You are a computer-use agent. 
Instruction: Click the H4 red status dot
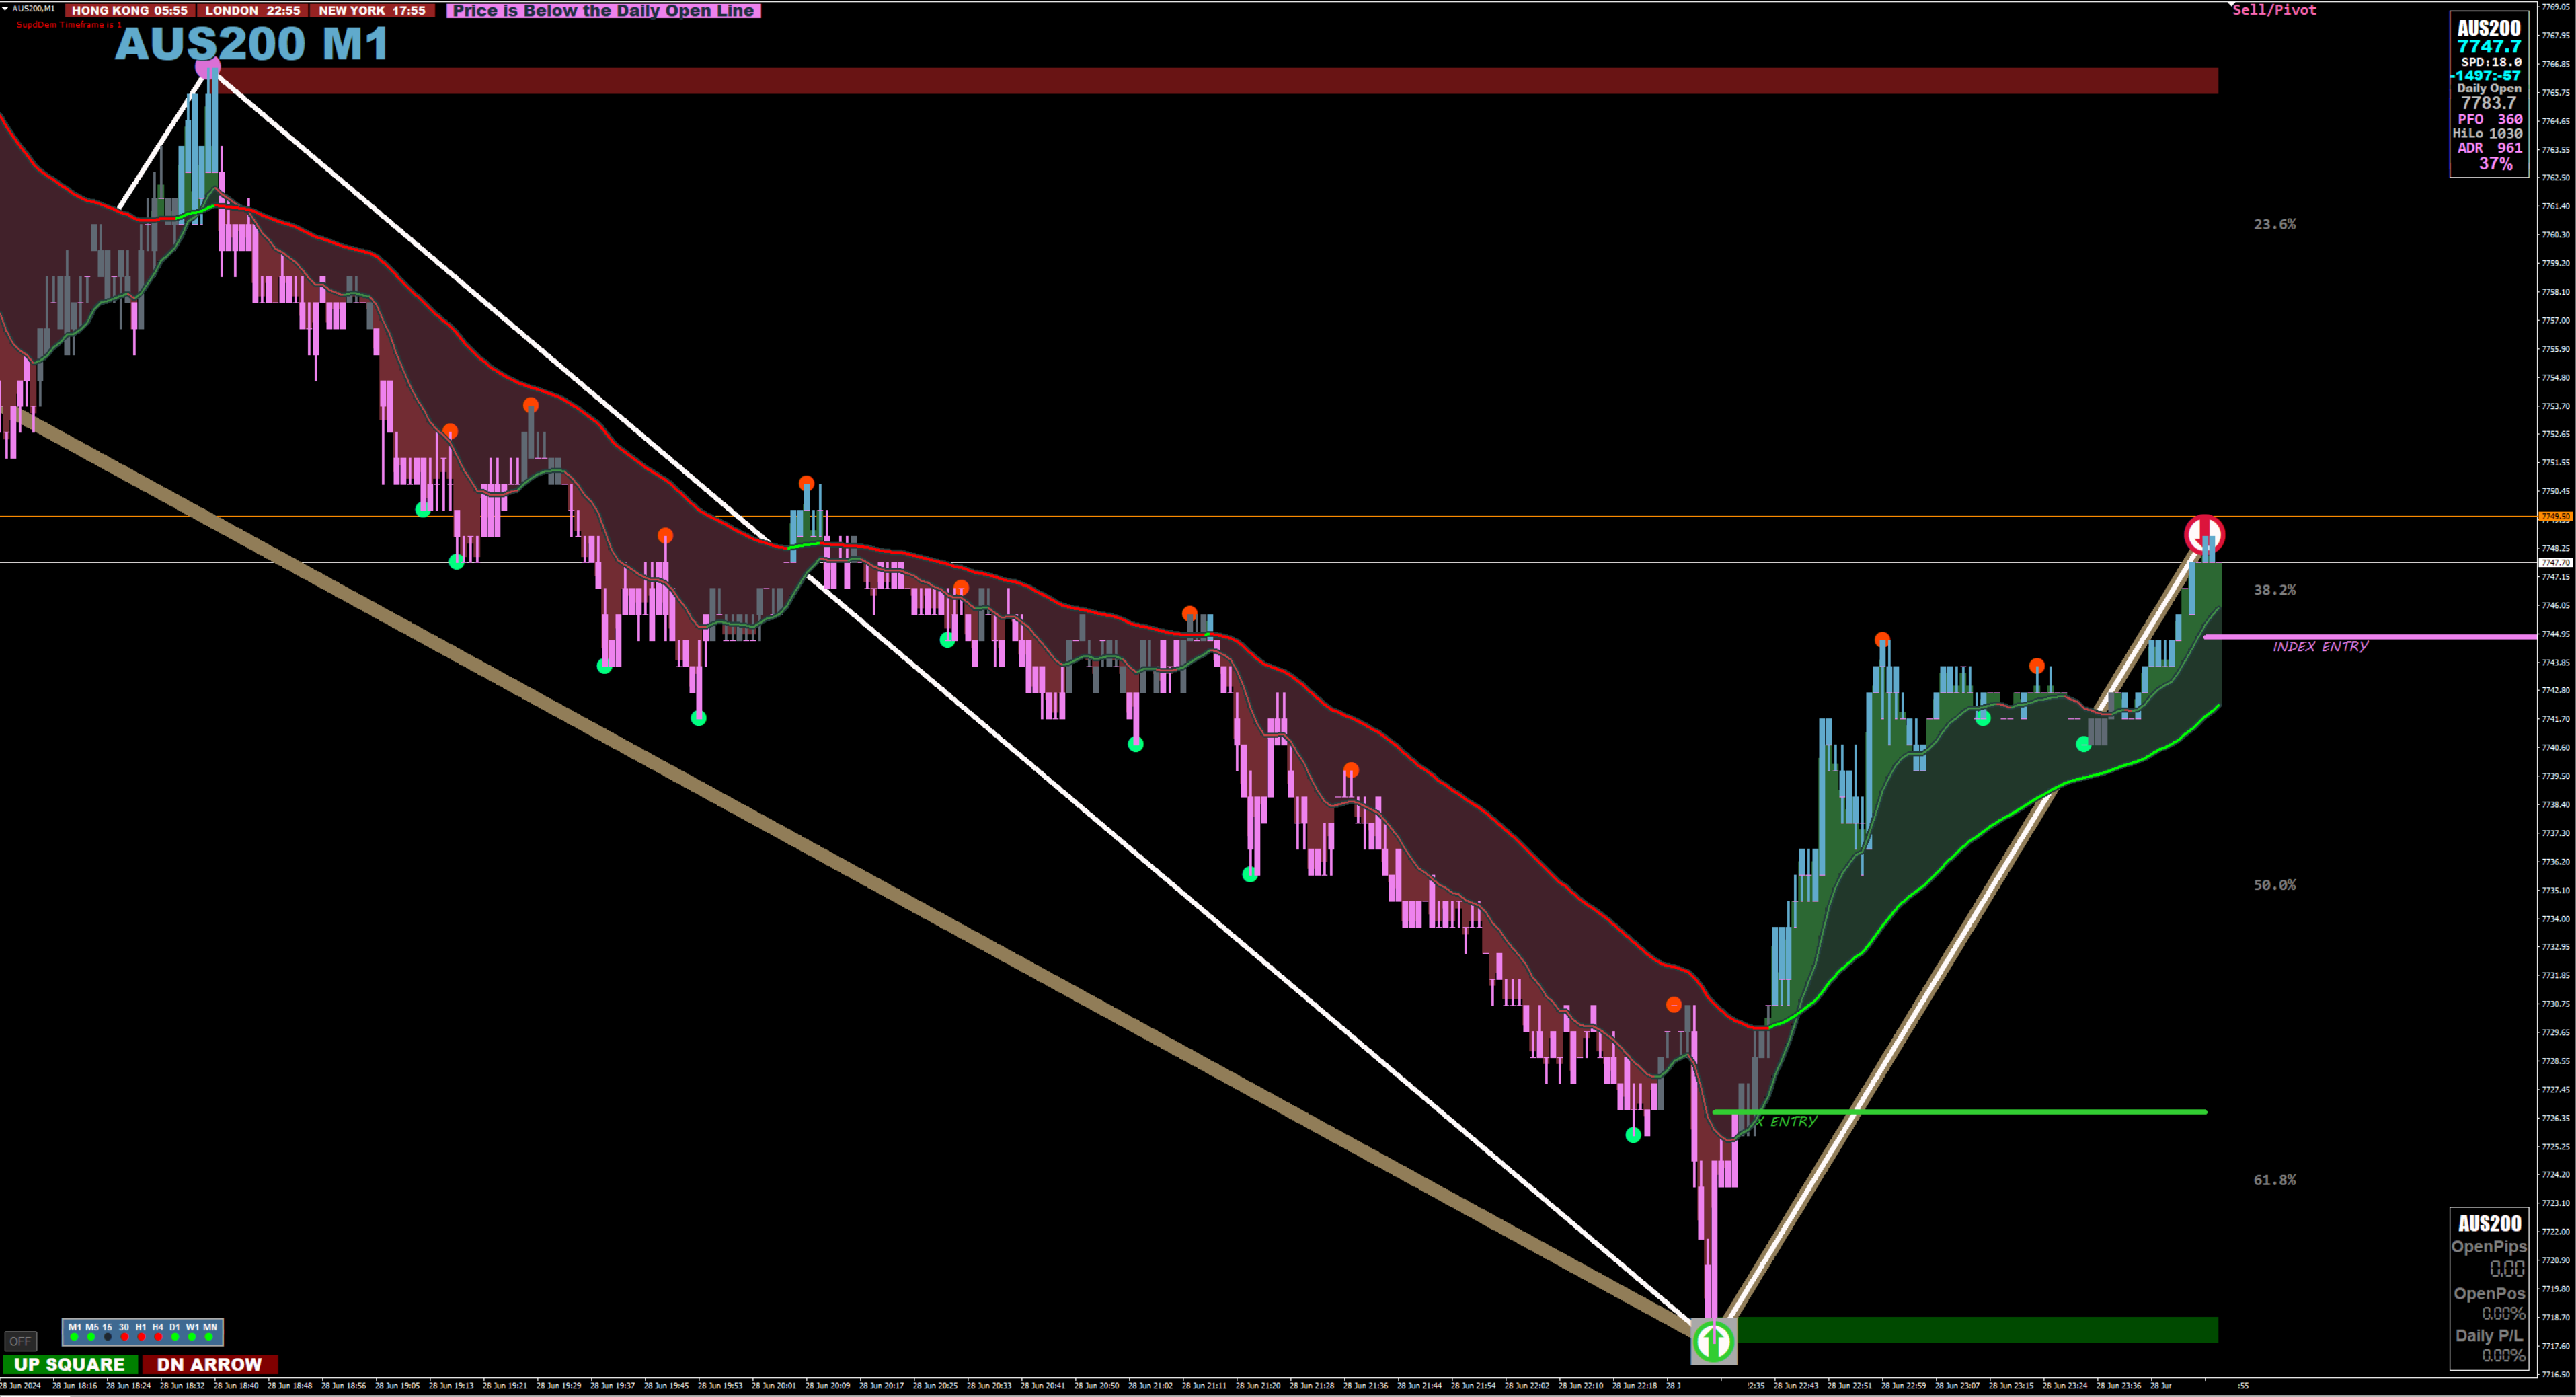coord(158,1337)
